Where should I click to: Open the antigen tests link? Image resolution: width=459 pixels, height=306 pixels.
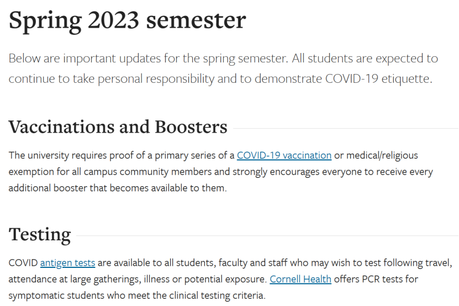coord(67,263)
